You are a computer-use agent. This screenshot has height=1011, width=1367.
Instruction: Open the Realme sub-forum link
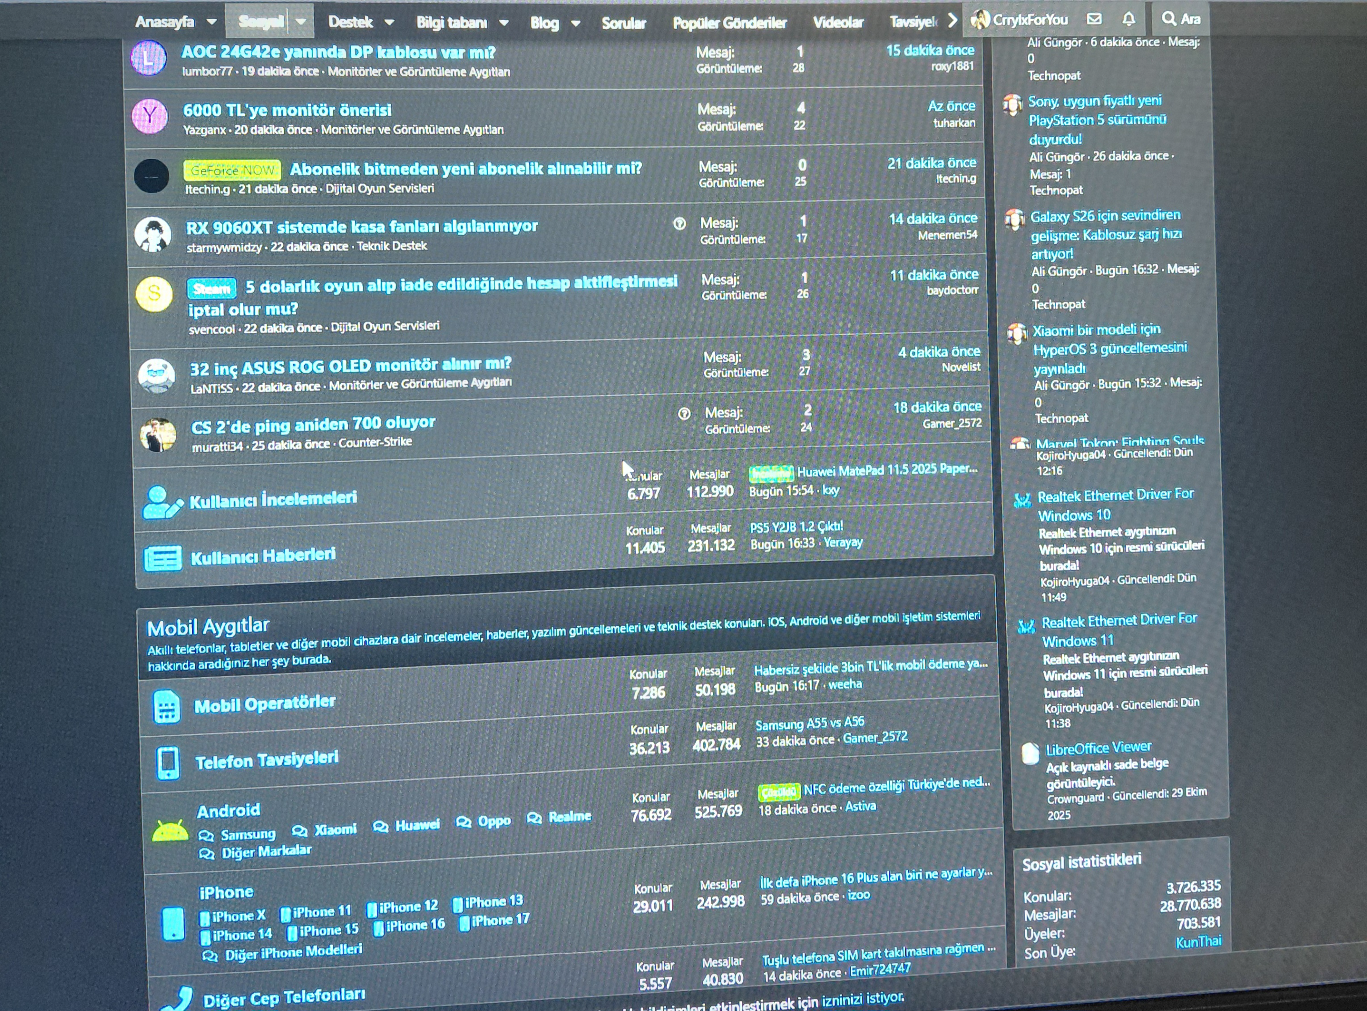coord(569,817)
